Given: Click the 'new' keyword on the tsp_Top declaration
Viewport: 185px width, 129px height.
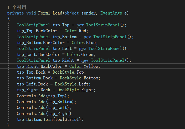Looking at the screenshot, I should [x=80, y=25].
